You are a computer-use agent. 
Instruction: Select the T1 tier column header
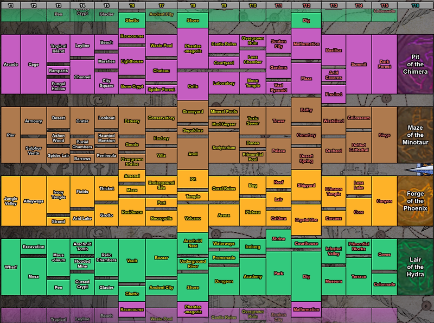point(10,5)
